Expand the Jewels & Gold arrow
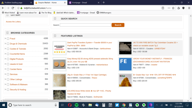 click(x=5, y=64)
